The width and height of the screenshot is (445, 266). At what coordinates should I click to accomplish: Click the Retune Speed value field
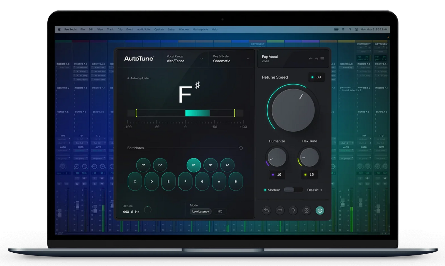317,77
